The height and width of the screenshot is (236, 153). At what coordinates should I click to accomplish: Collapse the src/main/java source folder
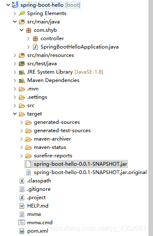(x=15, y=22)
